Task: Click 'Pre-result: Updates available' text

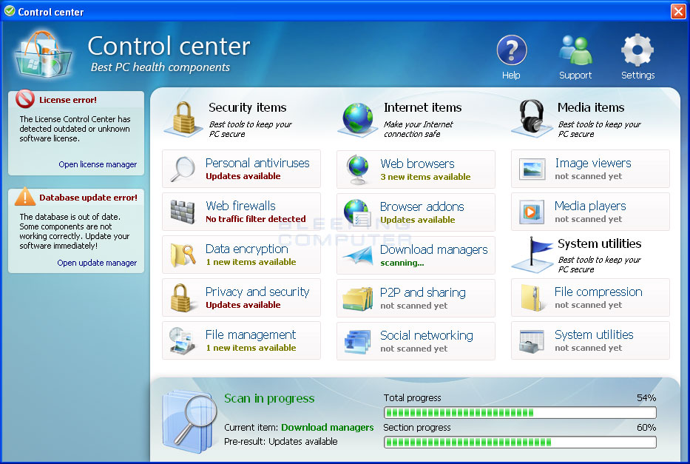Action: click(281, 442)
